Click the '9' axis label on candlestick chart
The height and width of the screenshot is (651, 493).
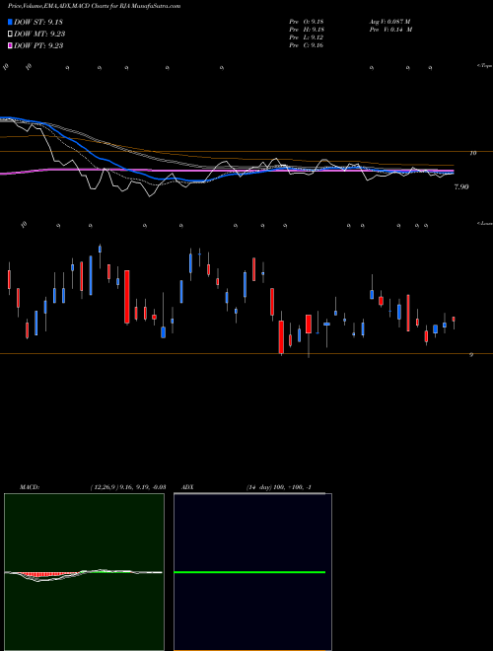[x=471, y=355]
